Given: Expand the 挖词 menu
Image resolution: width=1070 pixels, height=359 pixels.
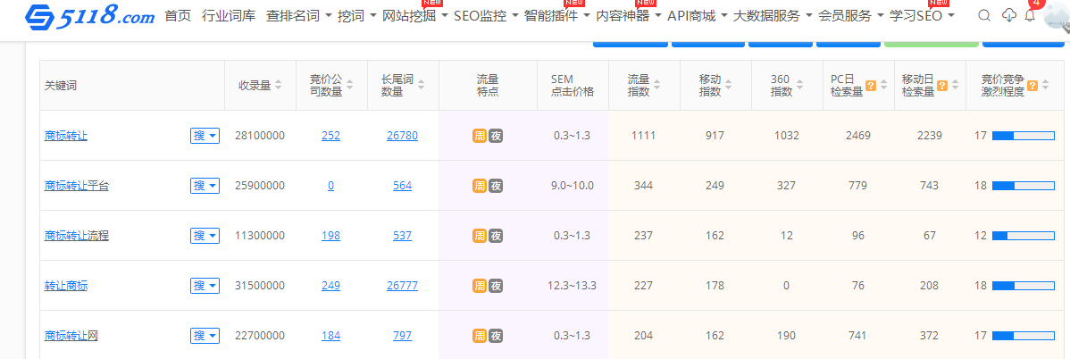Looking at the screenshot, I should [x=356, y=16].
